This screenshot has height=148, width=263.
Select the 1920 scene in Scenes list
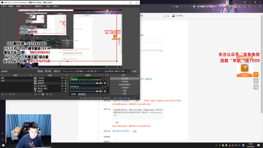tap(16, 81)
